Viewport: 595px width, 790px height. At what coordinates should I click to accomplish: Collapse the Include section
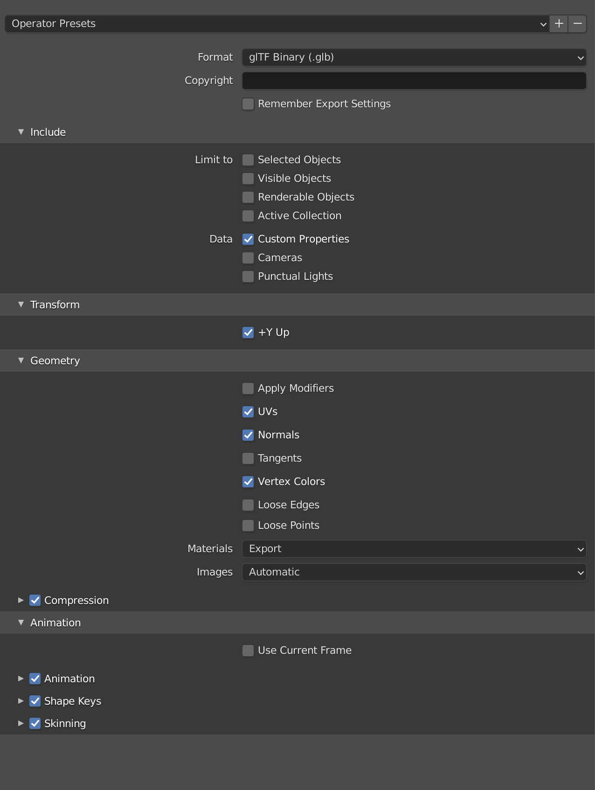click(x=21, y=132)
